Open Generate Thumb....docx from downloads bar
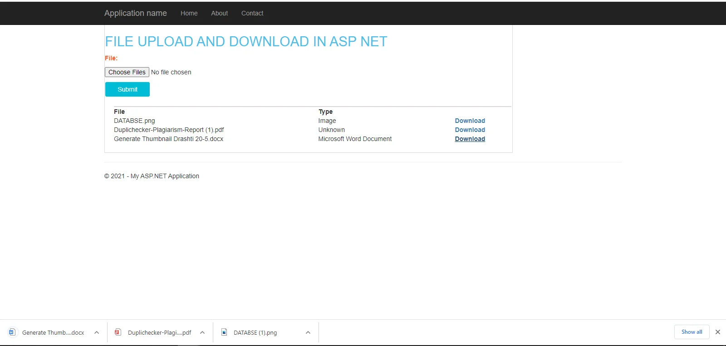 click(53, 332)
